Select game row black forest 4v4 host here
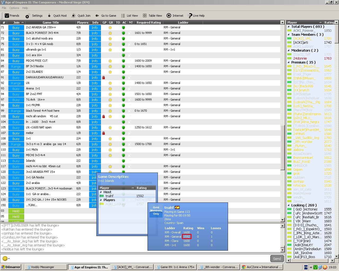Screen dimensions: 339x271 pos(140,111)
